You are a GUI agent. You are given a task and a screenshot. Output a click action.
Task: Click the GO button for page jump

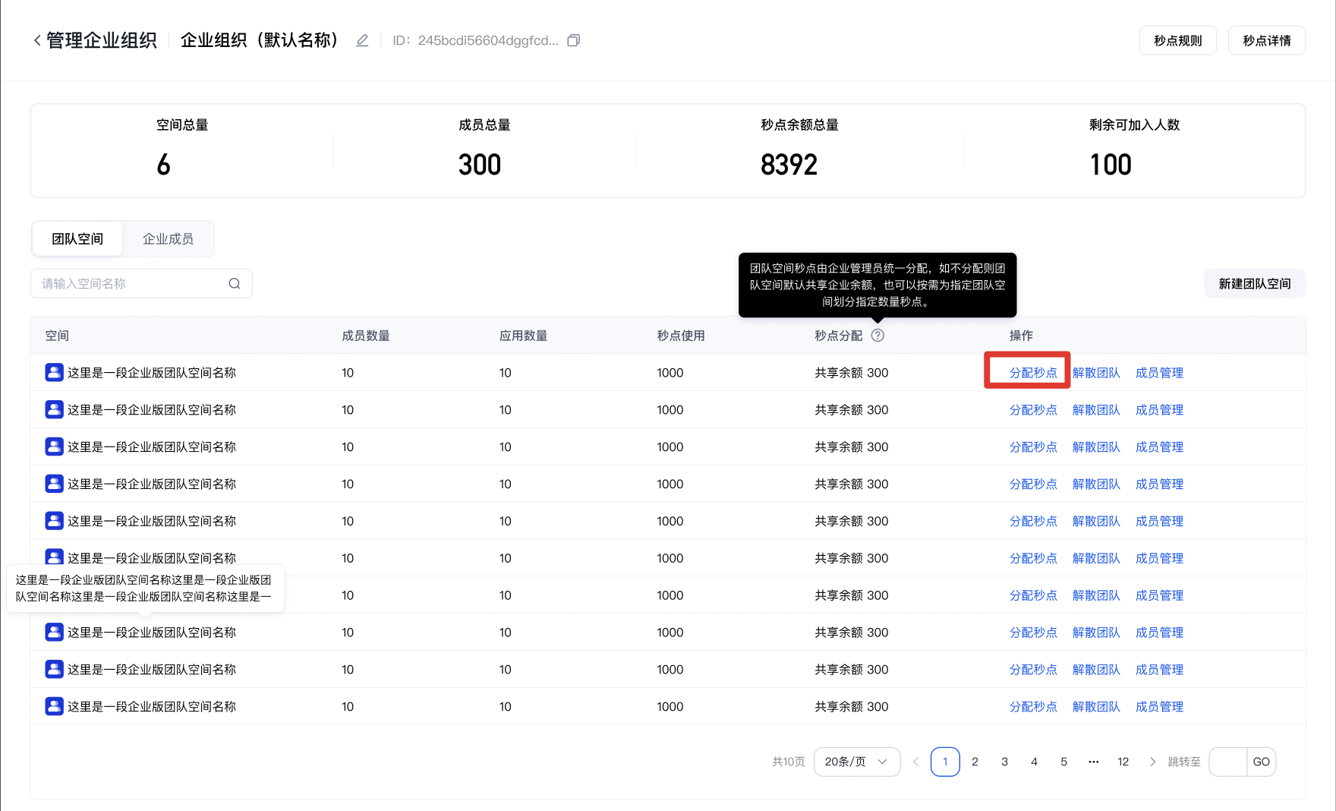[1261, 762]
